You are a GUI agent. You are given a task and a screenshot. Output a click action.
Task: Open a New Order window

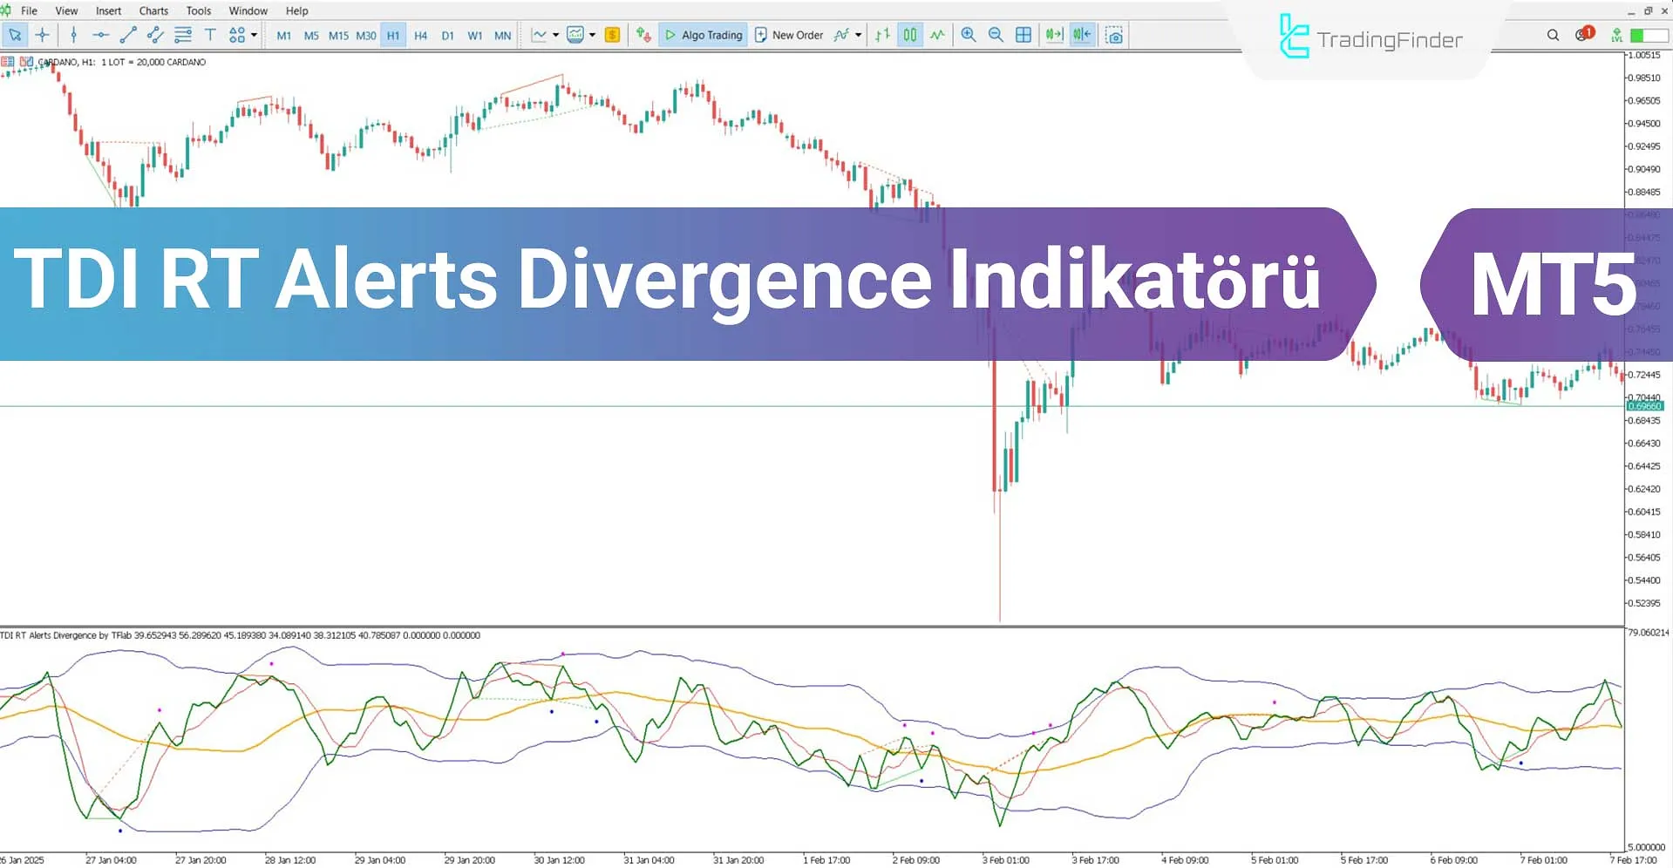789,35
